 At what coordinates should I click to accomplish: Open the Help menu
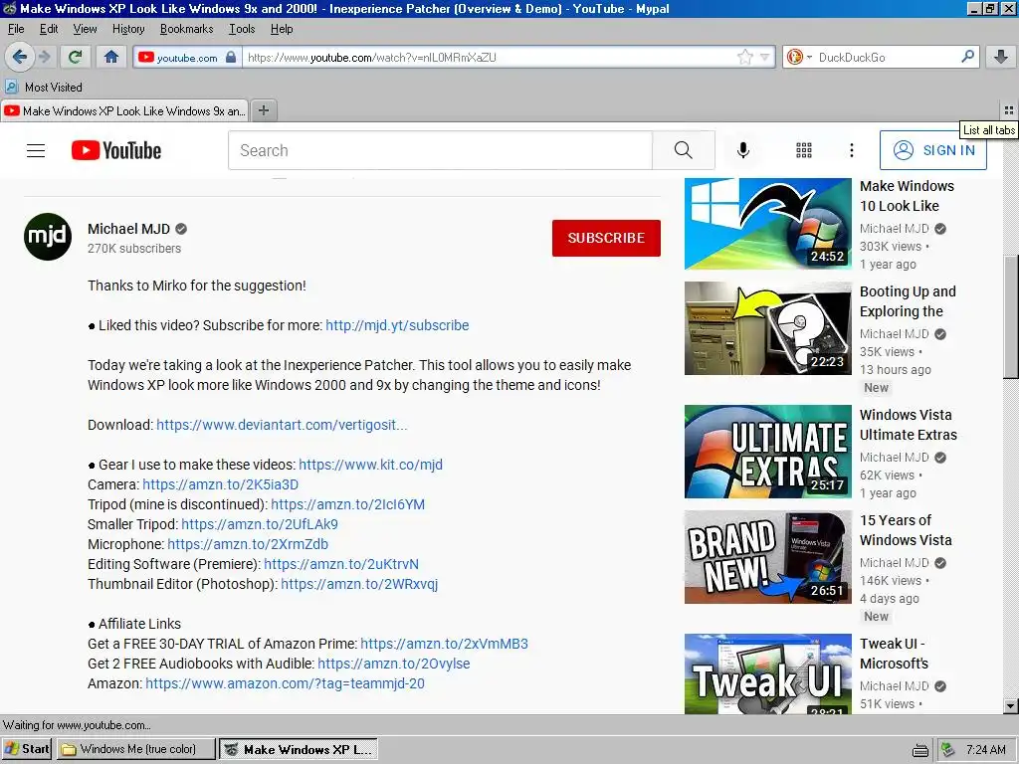(x=282, y=29)
